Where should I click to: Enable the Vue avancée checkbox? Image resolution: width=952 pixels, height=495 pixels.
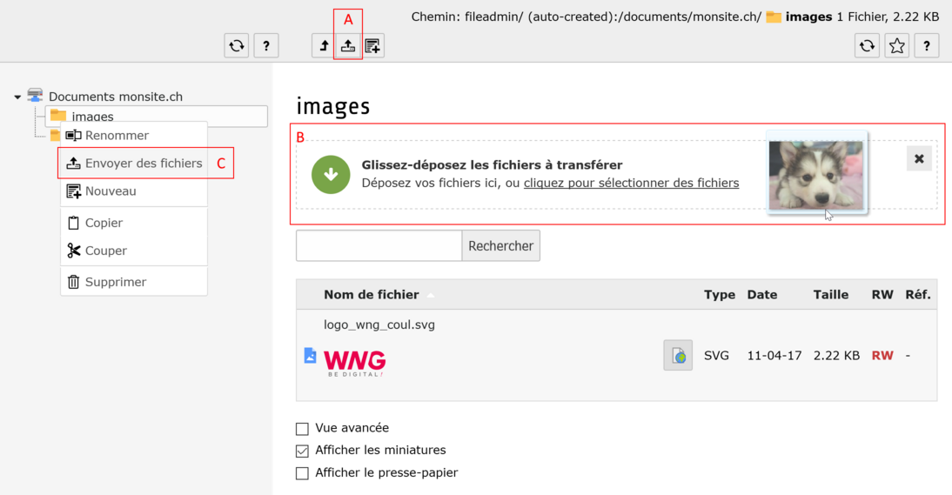(302, 429)
